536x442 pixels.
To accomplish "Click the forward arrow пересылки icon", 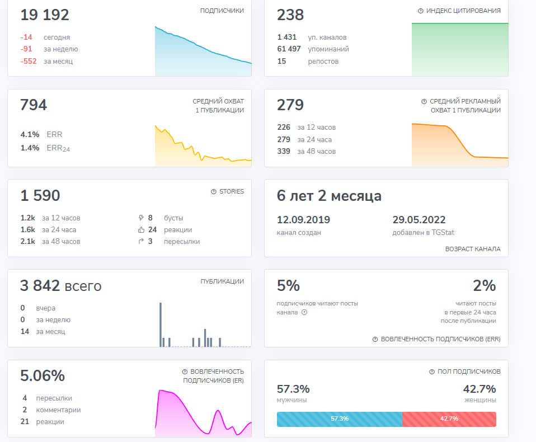I will tap(141, 242).
